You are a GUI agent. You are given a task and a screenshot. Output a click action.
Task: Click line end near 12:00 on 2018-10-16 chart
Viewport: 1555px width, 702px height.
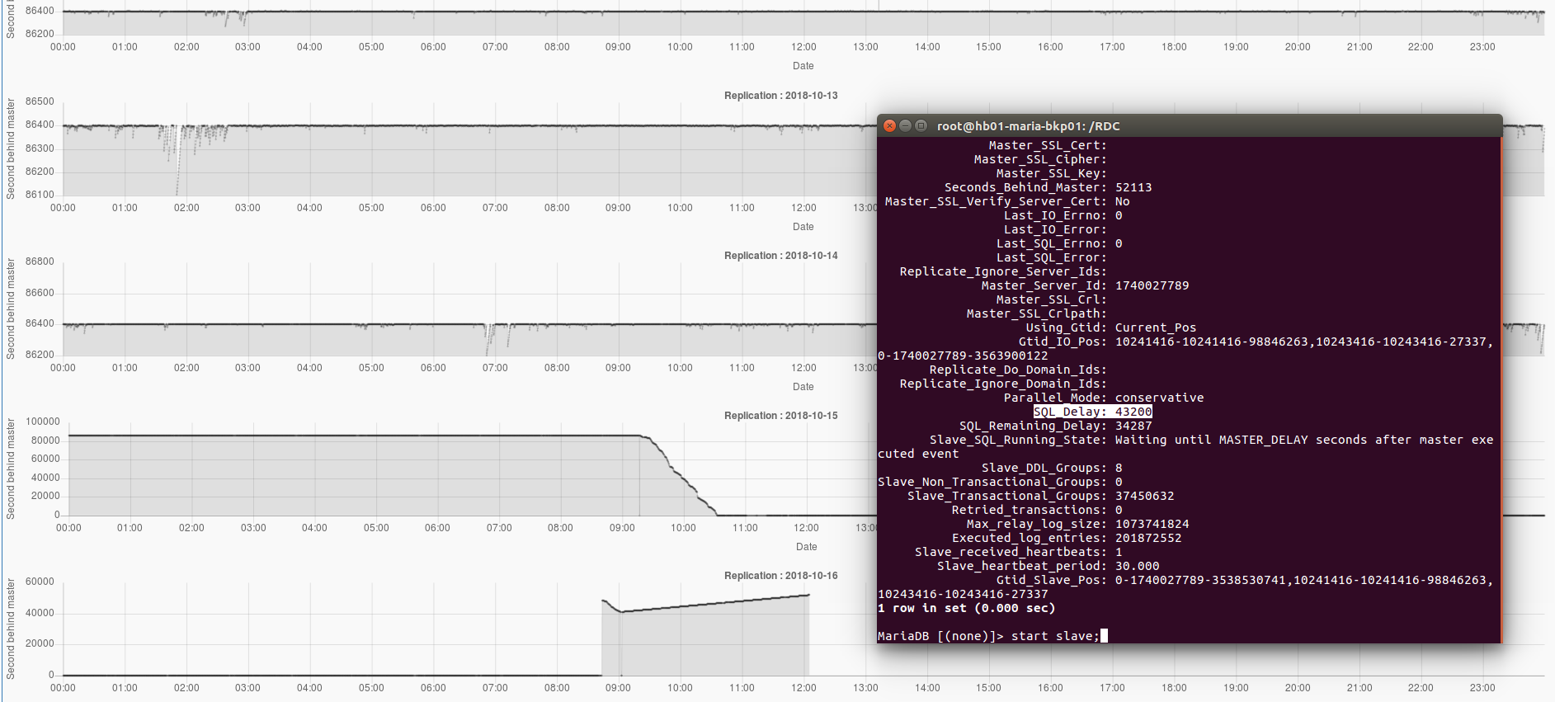pyautogui.click(x=808, y=595)
